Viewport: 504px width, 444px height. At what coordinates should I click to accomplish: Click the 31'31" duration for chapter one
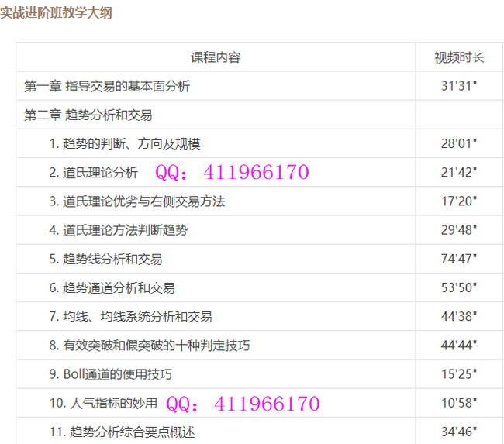pos(459,86)
